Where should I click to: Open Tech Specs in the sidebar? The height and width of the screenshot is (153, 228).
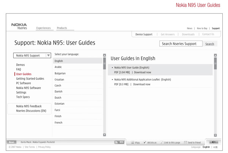pos(23,97)
